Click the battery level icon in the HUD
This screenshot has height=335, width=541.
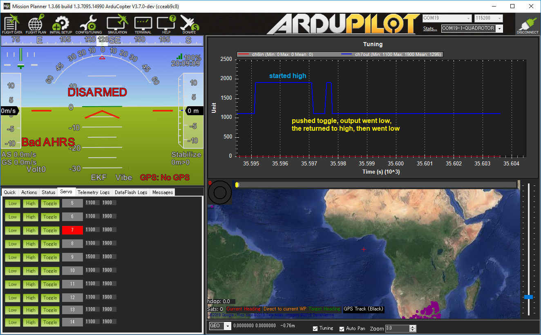pyautogui.click(x=179, y=57)
